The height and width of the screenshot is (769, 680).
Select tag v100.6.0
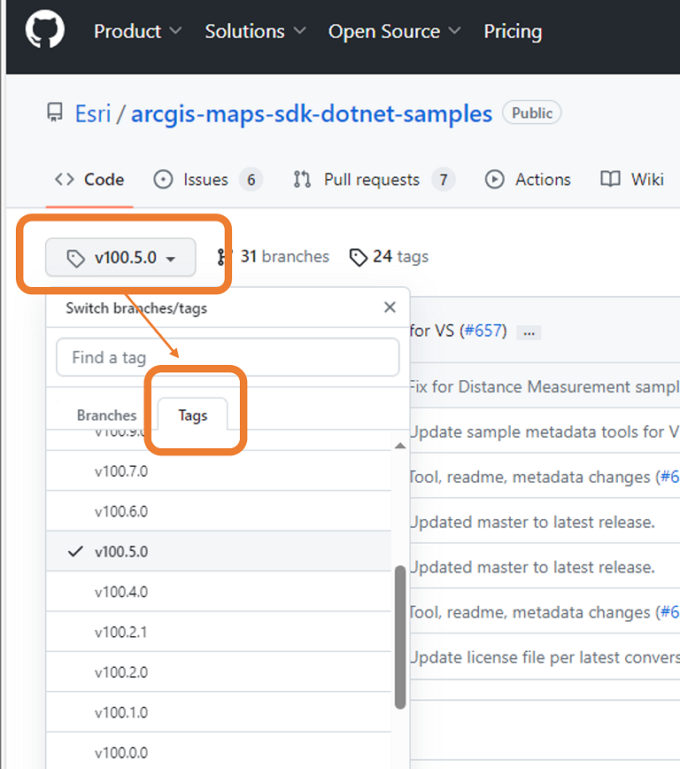[219, 511]
